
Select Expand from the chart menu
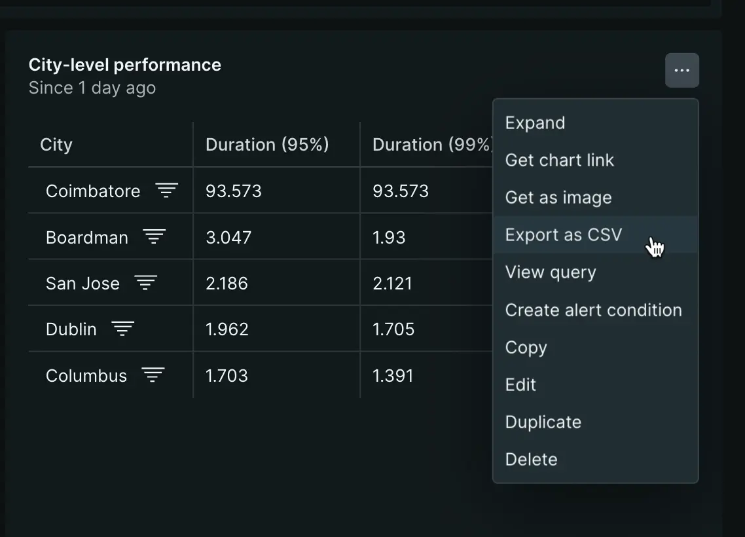(x=535, y=123)
